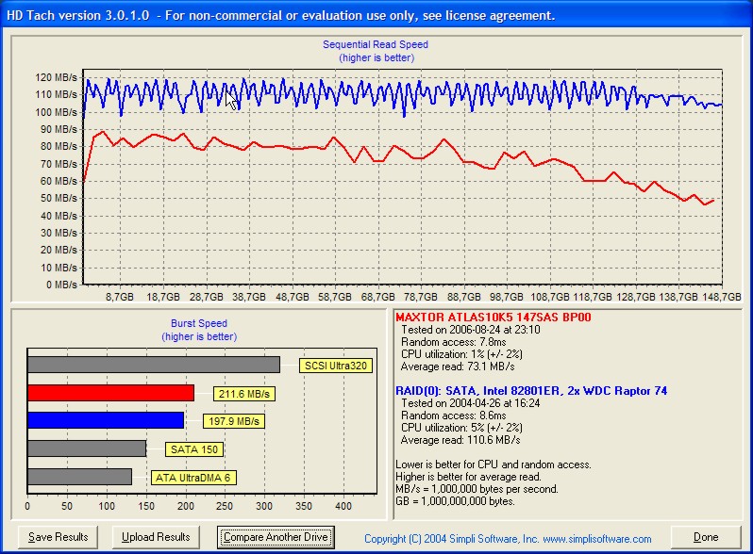Click 'Random access: 8.6ms' text

coord(453,415)
